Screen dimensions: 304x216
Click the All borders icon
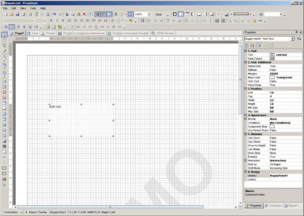175,14
